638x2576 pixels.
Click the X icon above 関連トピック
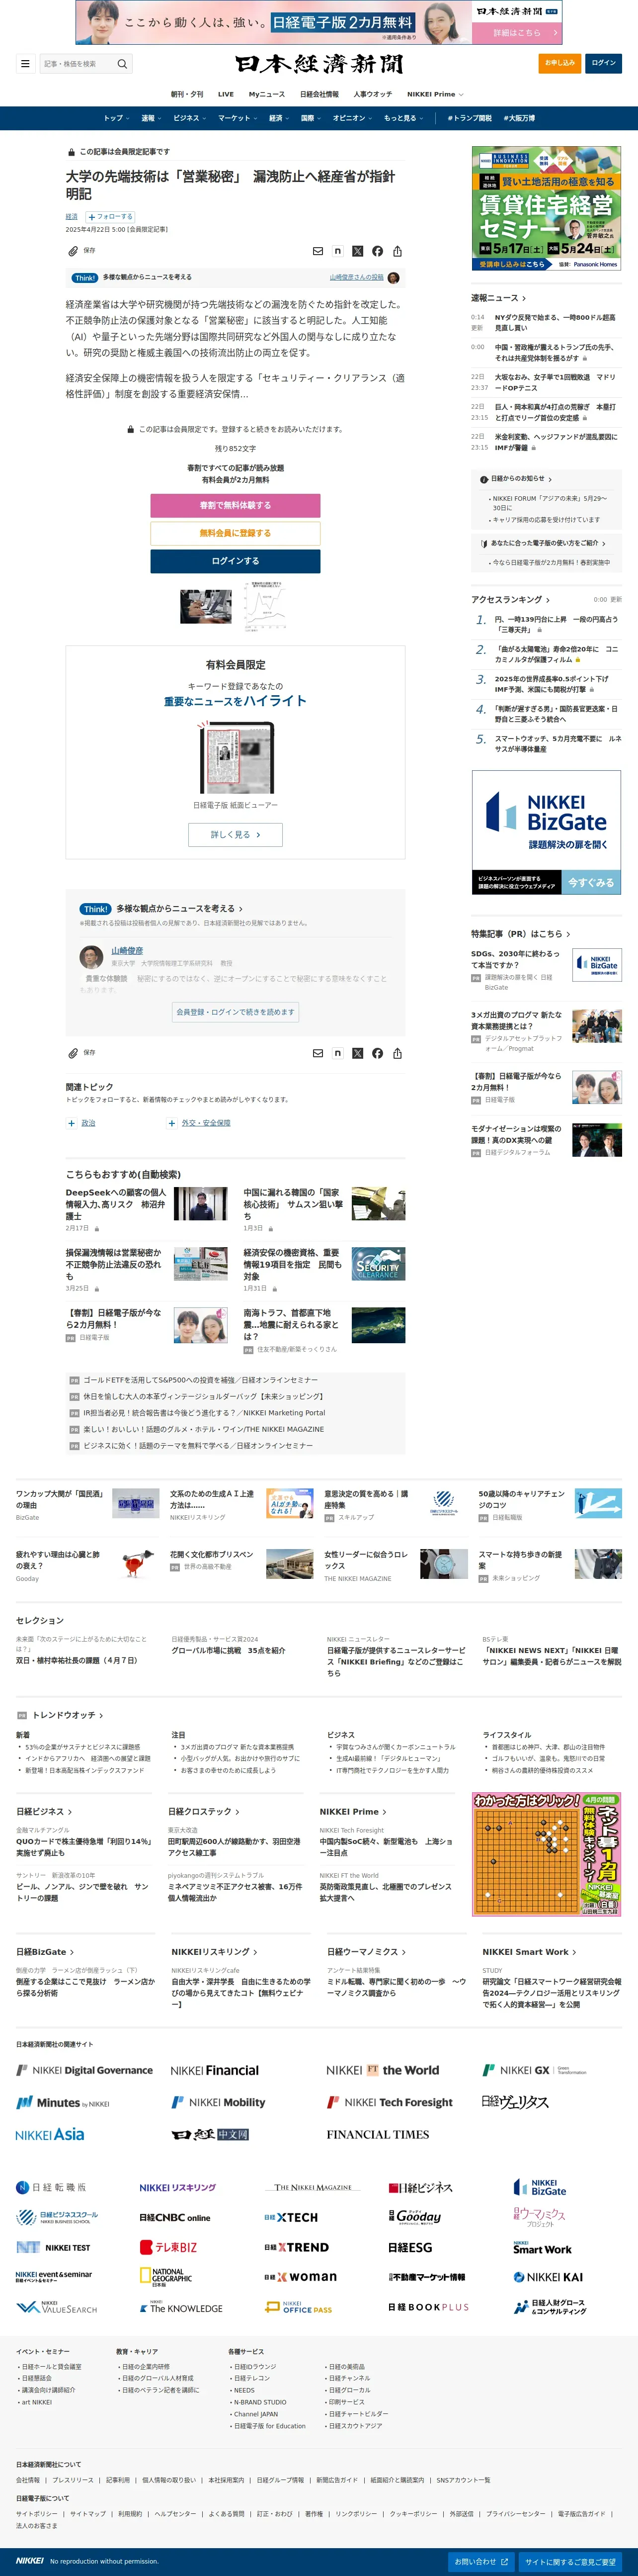pyautogui.click(x=357, y=1053)
